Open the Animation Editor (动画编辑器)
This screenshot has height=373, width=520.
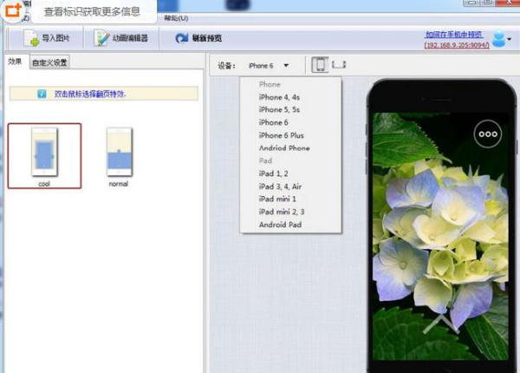tap(121, 38)
